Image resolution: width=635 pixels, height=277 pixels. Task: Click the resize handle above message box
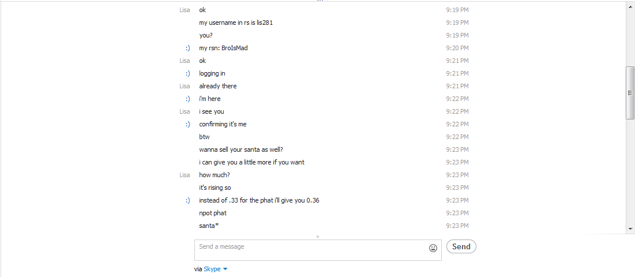click(x=318, y=237)
